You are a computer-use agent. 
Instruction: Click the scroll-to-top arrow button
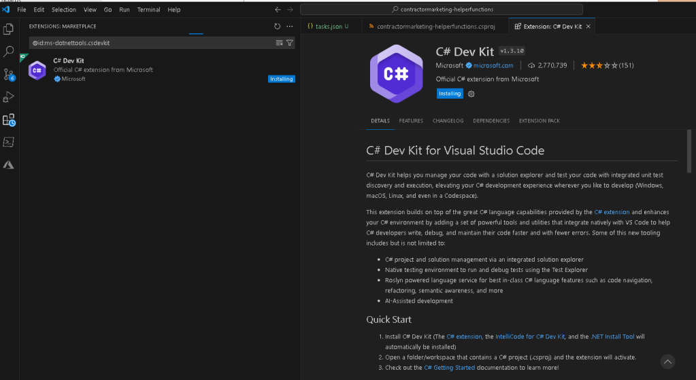pyautogui.click(x=667, y=362)
